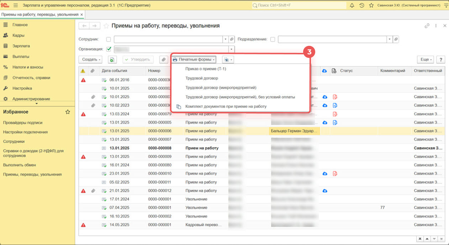Open the Зарплата section in sidebar
Viewport: 449px width, 245px height.
pos(21,46)
